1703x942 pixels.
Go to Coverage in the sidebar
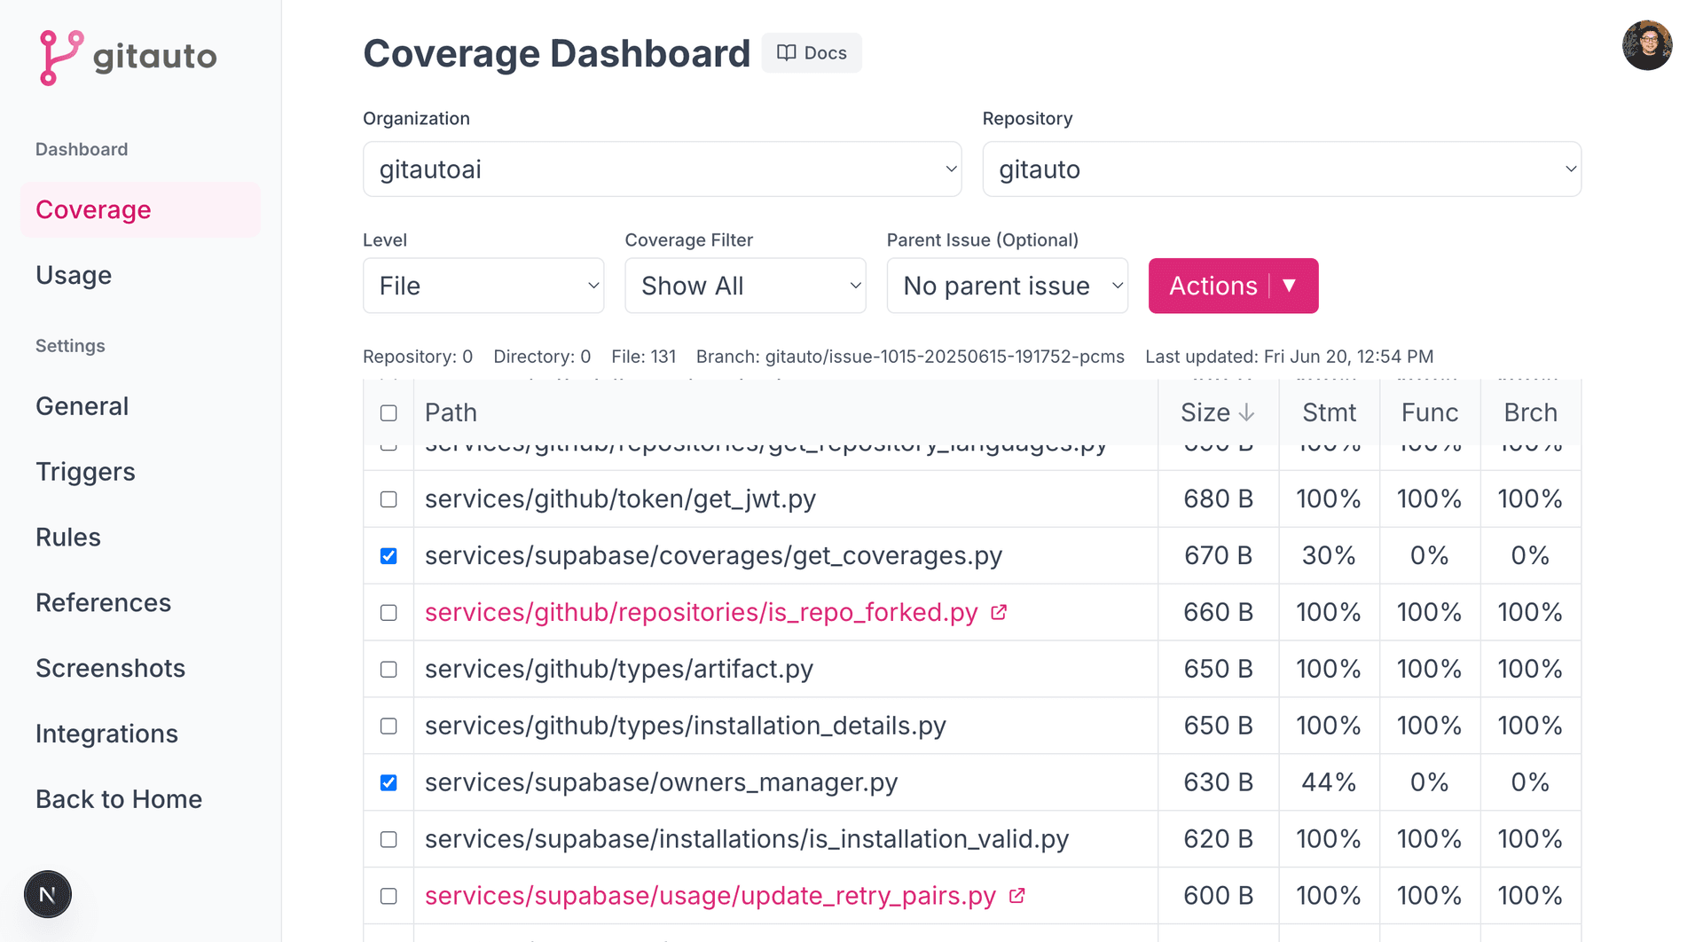[x=140, y=210]
